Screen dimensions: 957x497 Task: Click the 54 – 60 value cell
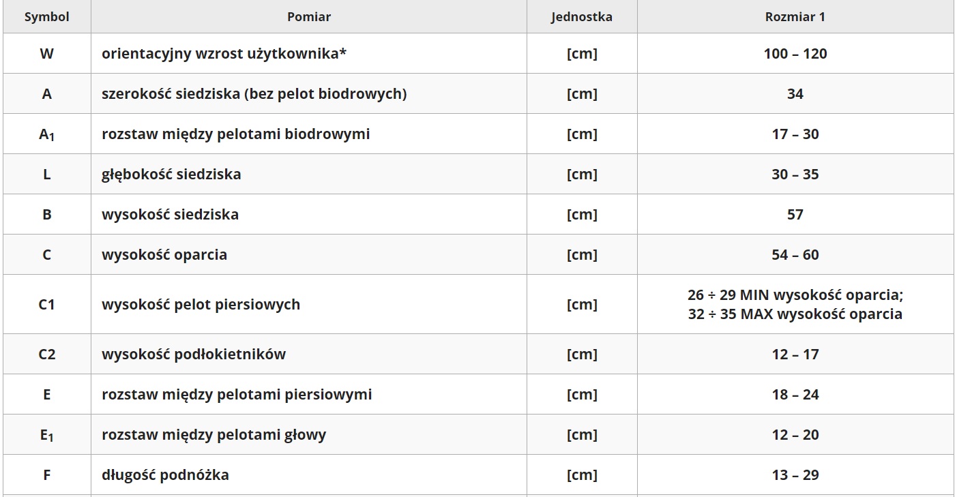(795, 255)
